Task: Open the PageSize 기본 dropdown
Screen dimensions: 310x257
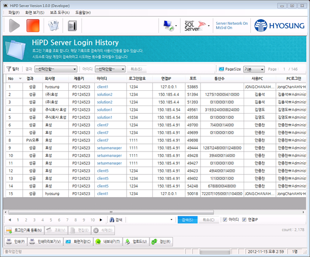Action: click(254, 69)
